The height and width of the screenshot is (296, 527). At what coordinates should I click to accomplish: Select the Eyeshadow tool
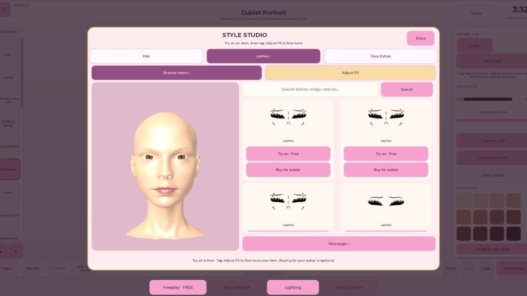click(x=9, y=235)
